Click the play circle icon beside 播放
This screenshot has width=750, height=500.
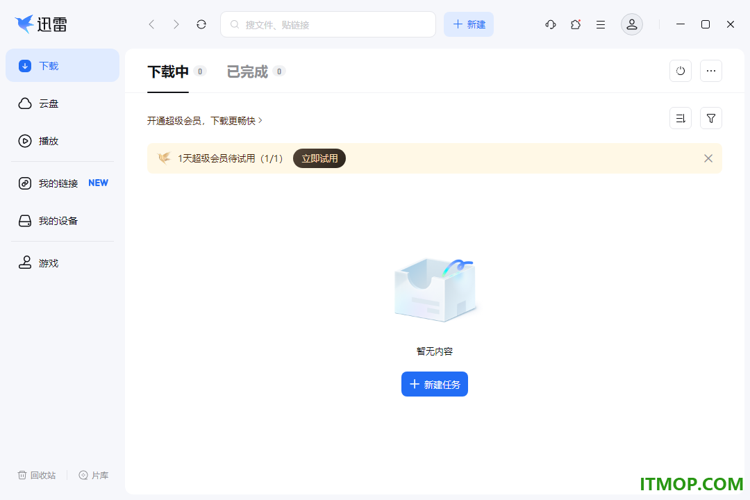25,141
